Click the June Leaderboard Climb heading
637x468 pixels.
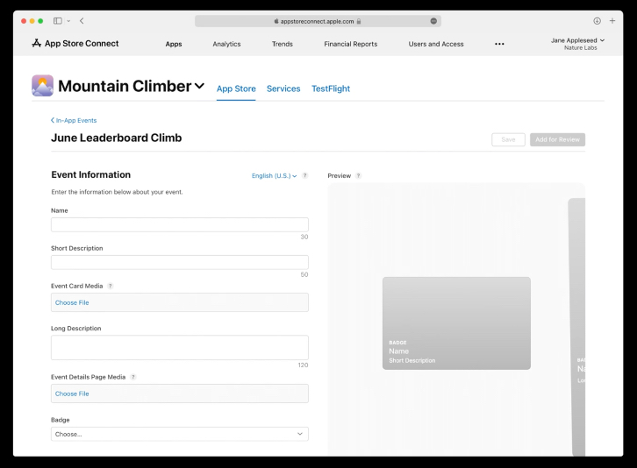[x=116, y=138]
